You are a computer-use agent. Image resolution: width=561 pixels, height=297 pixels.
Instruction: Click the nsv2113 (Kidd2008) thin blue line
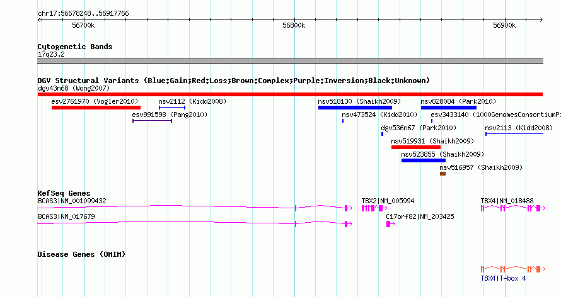click(x=514, y=134)
